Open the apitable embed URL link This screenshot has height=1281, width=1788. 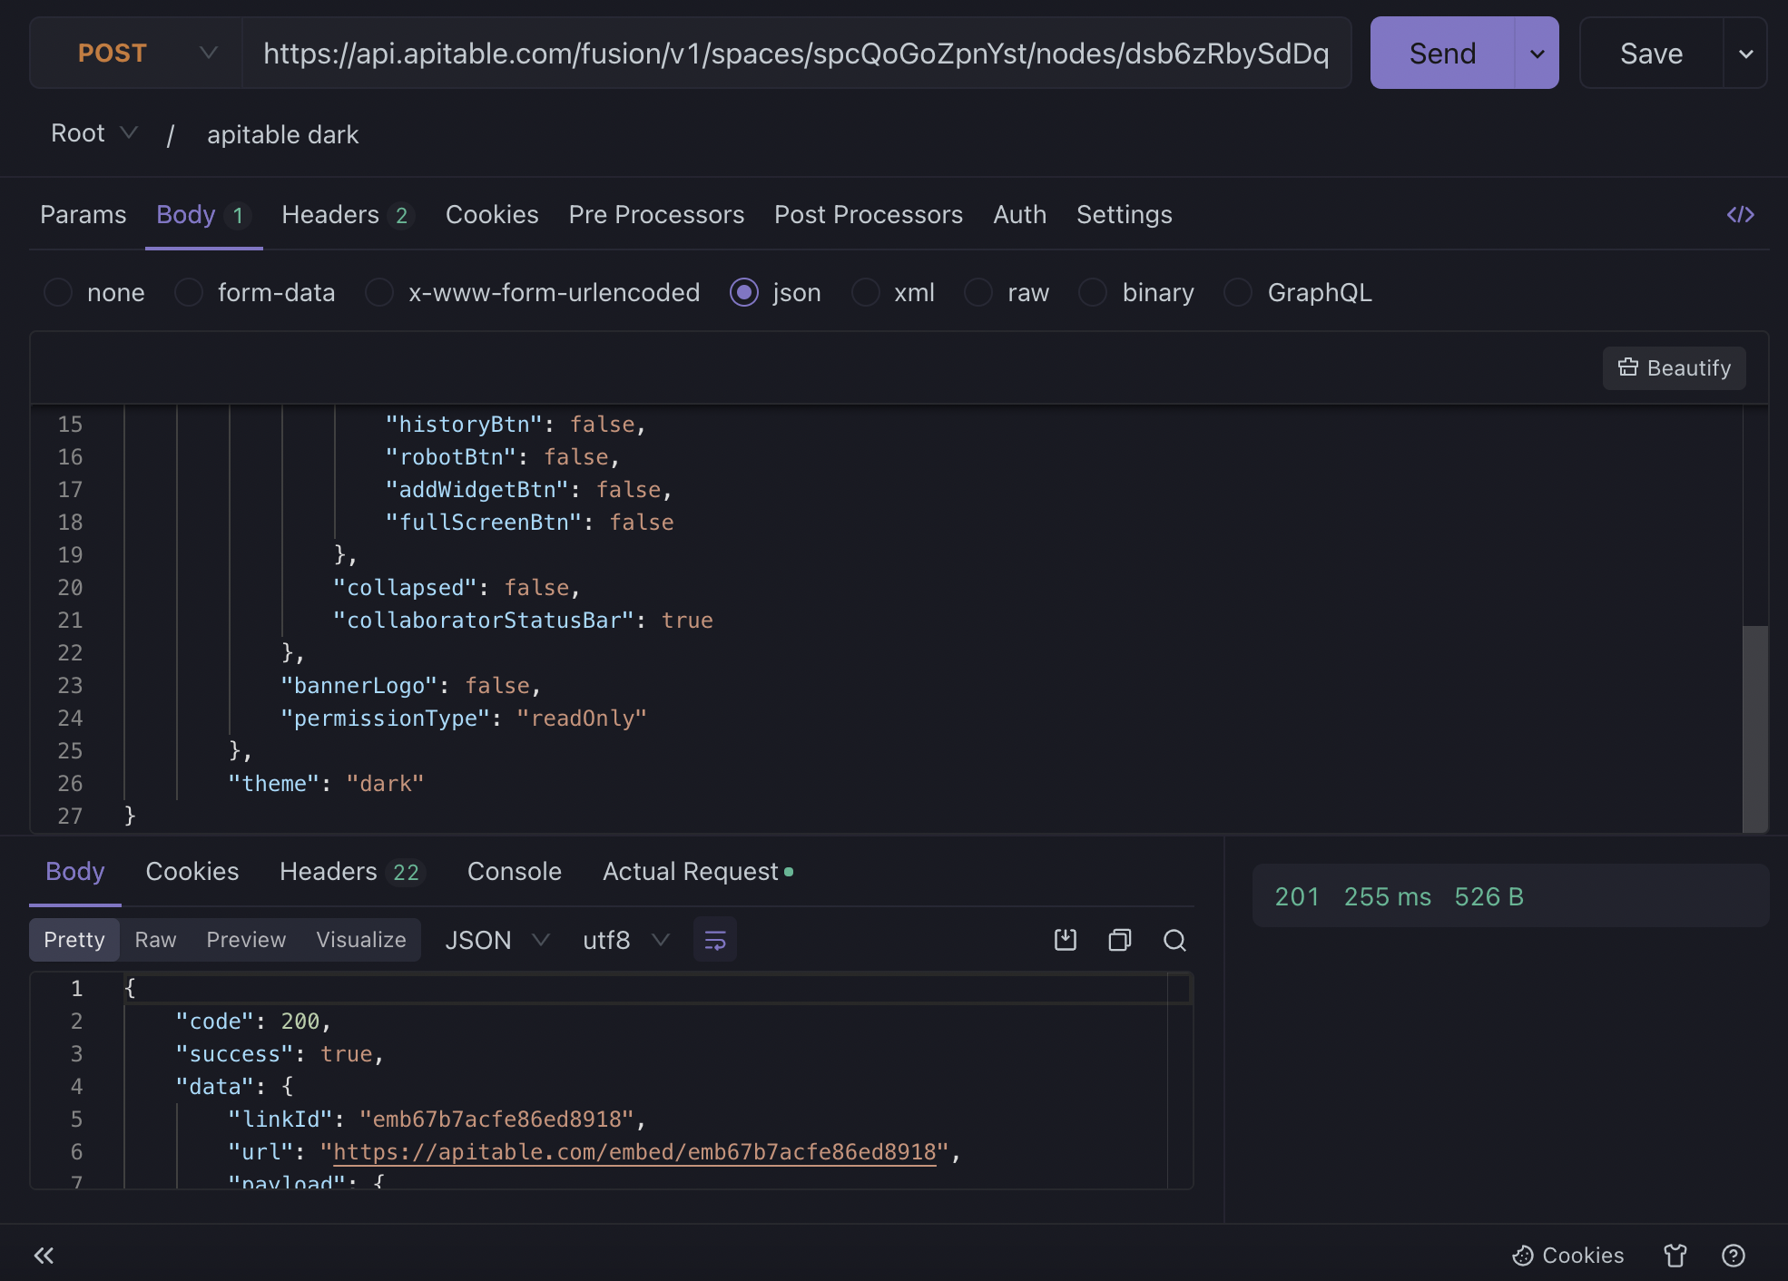coord(634,1152)
